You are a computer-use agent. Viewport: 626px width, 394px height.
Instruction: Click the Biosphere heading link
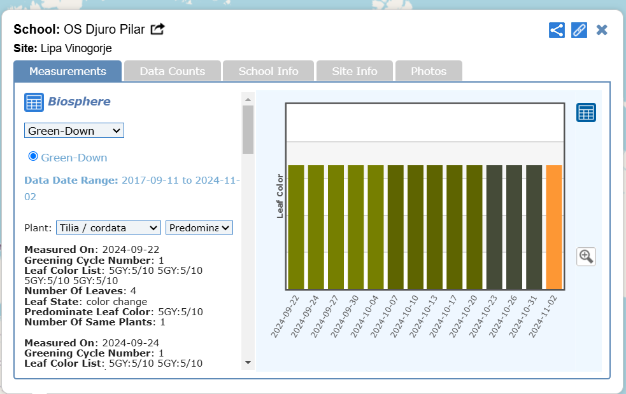click(x=79, y=102)
